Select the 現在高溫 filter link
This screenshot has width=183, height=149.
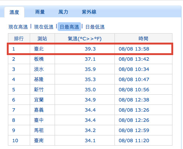[18, 27]
